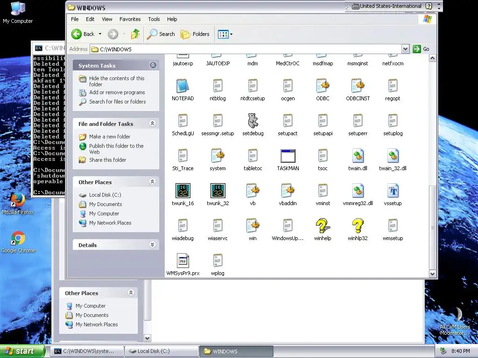This screenshot has width=478, height=358.
Task: Open the Edit menu
Action: pyautogui.click(x=90, y=19)
